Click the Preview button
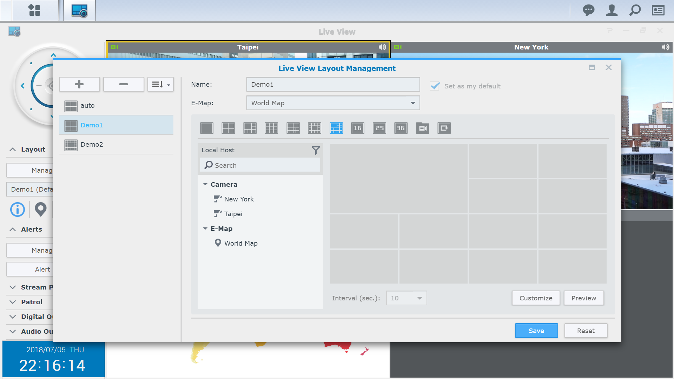This screenshot has height=379, width=674. (584, 298)
